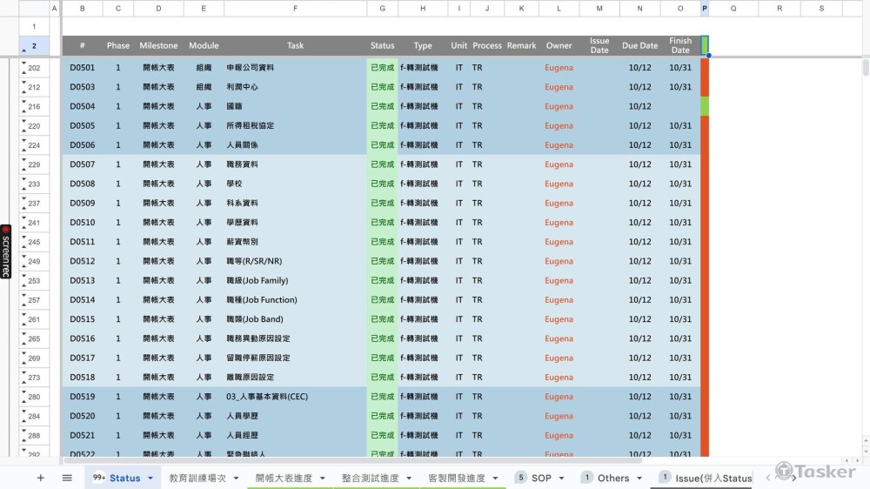Switch to the 客製開發進度 sheet tab
The width and height of the screenshot is (870, 489).
coord(457,478)
